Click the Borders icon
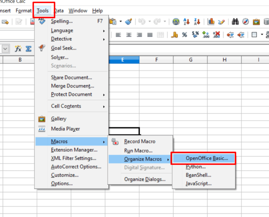The image size is (269, 217). [x=254, y=35]
